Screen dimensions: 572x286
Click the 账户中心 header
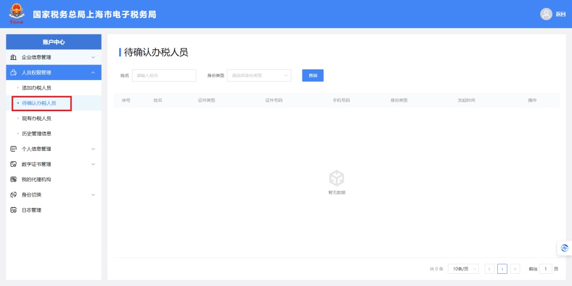point(53,42)
